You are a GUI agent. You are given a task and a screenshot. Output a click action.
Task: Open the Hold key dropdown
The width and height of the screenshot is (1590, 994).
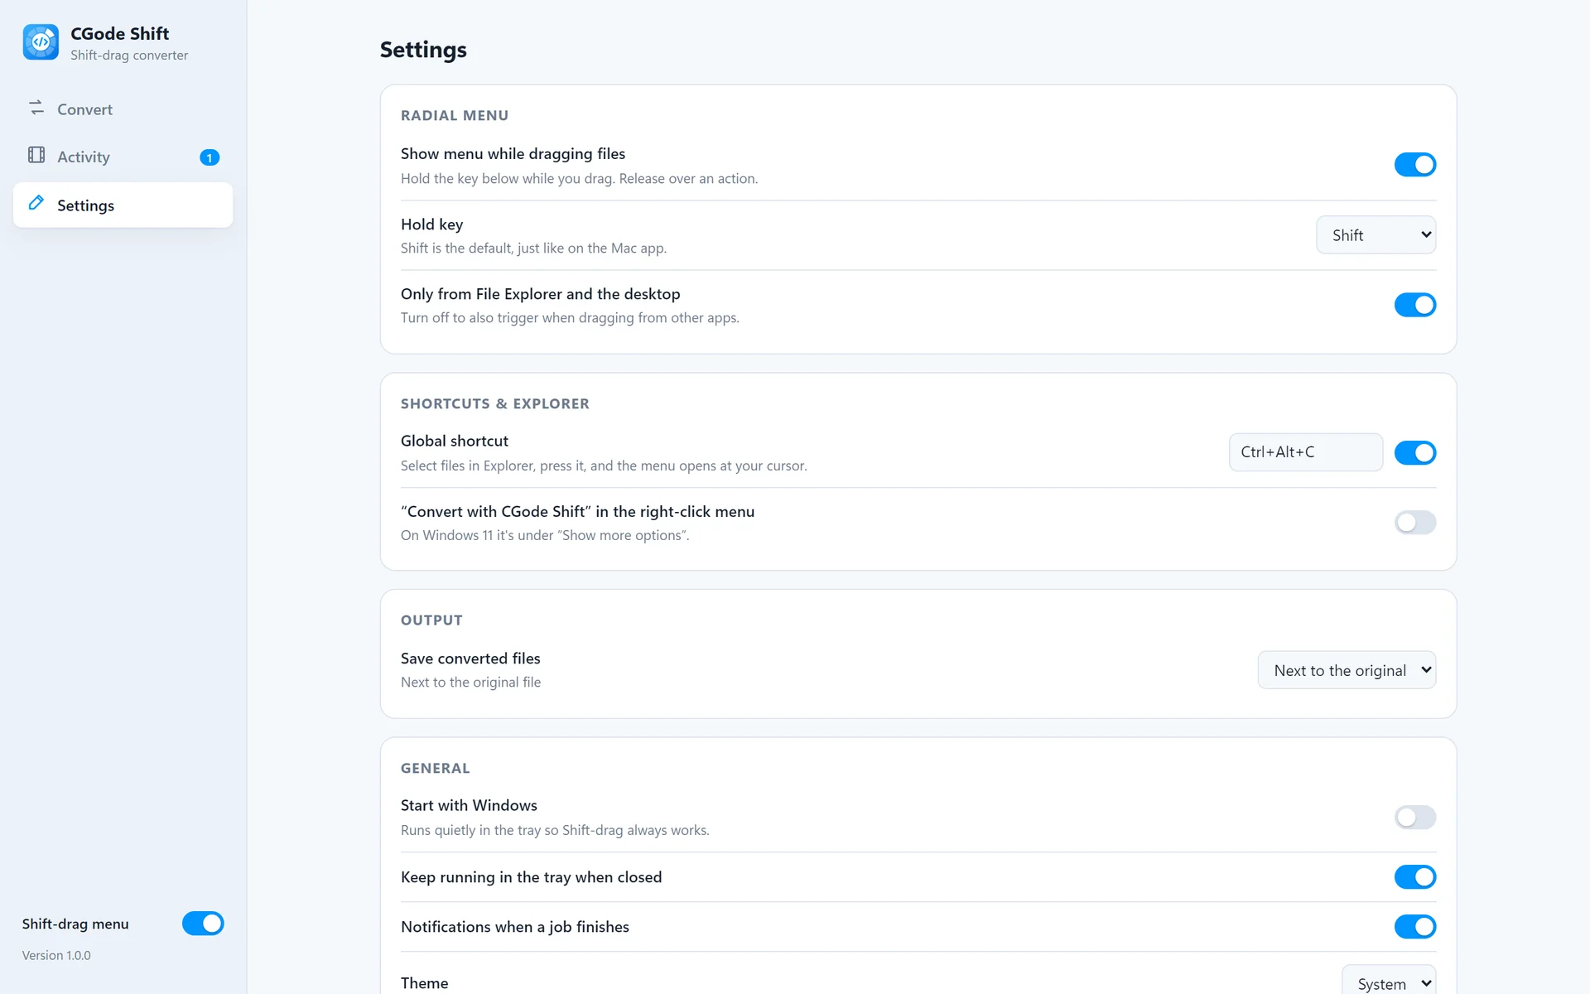tap(1376, 235)
